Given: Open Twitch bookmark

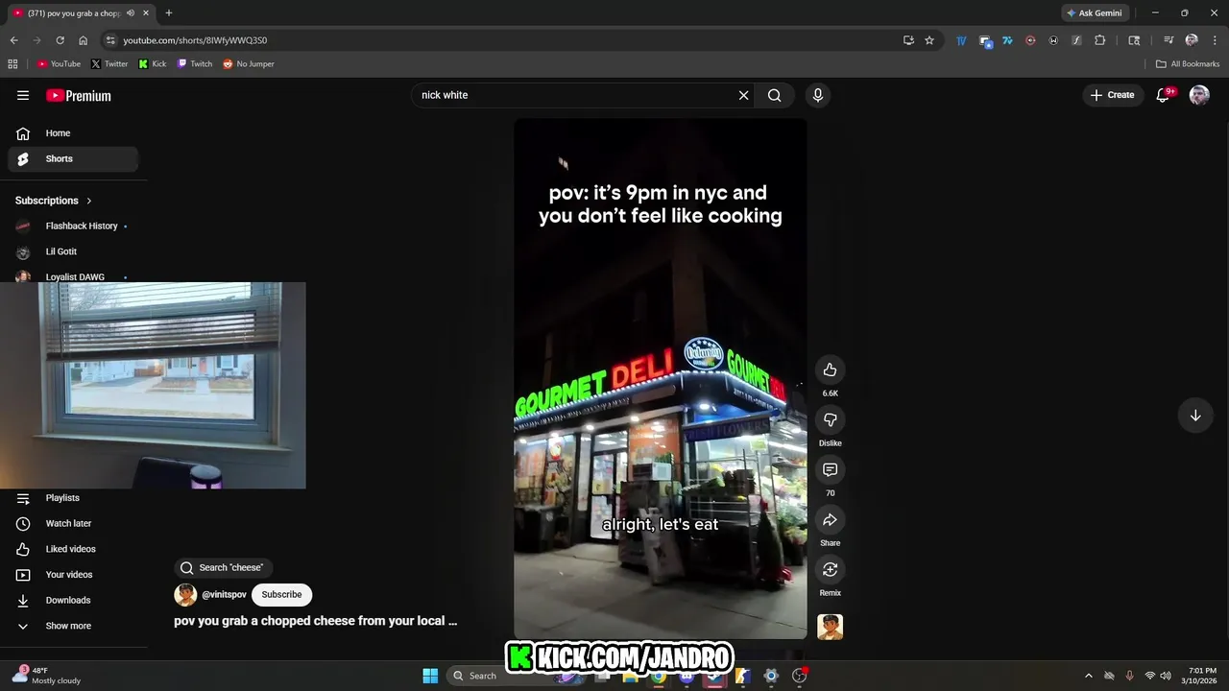Looking at the screenshot, I should pos(195,64).
